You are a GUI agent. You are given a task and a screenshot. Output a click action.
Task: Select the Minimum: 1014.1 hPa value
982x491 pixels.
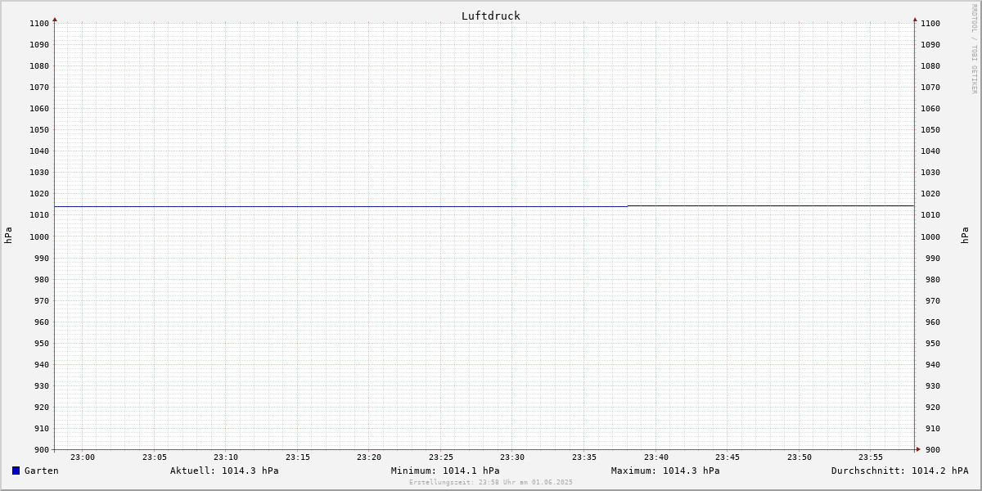445,471
